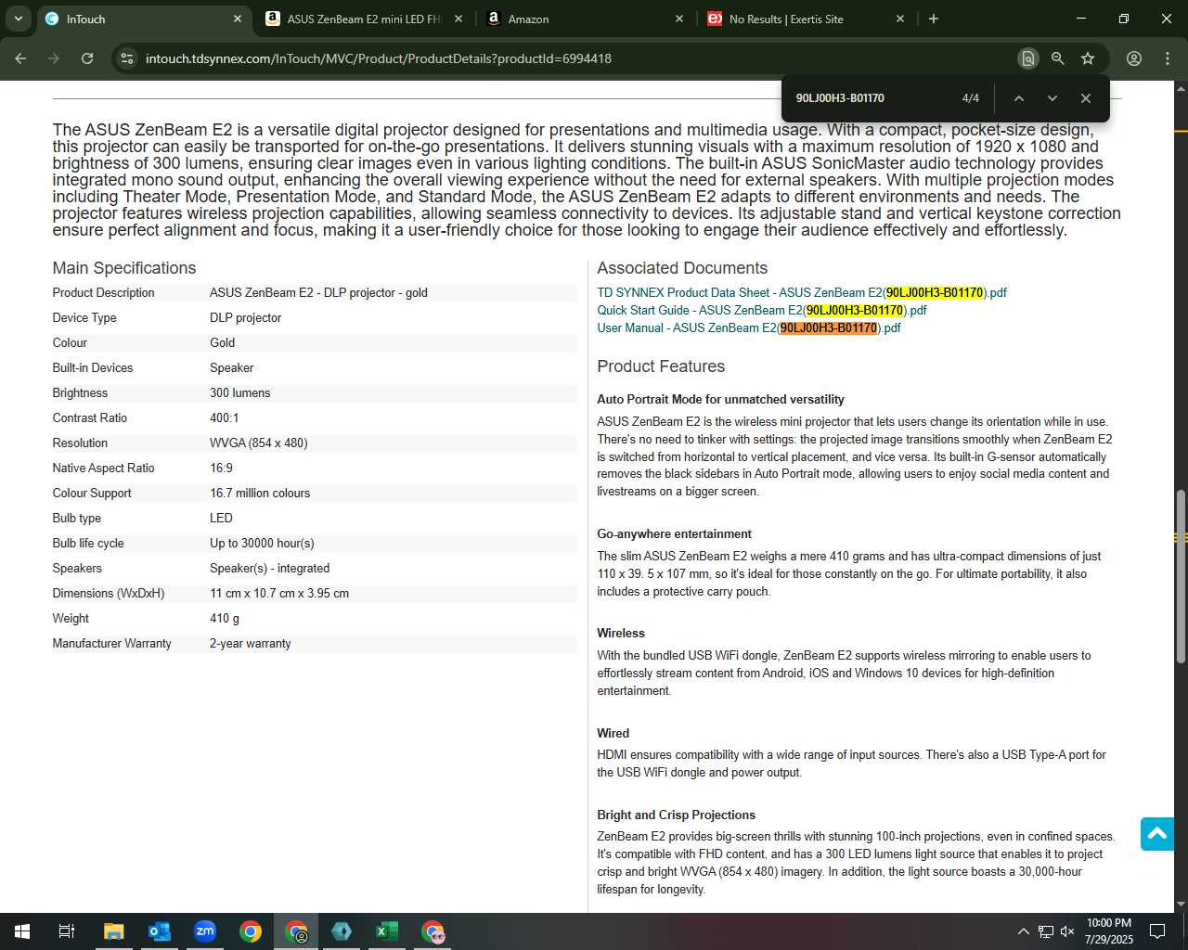Open the Windows Start menu
The width and height of the screenshot is (1188, 950).
(x=21, y=931)
